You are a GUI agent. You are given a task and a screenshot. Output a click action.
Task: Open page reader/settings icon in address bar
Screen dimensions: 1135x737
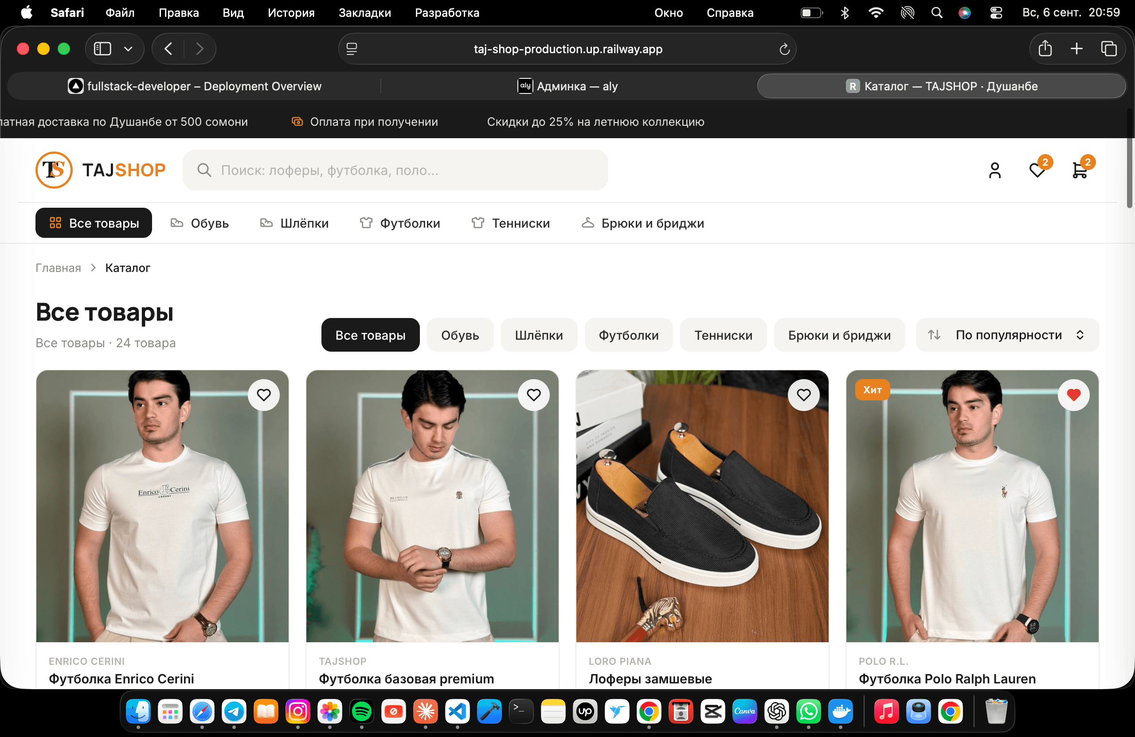point(352,49)
